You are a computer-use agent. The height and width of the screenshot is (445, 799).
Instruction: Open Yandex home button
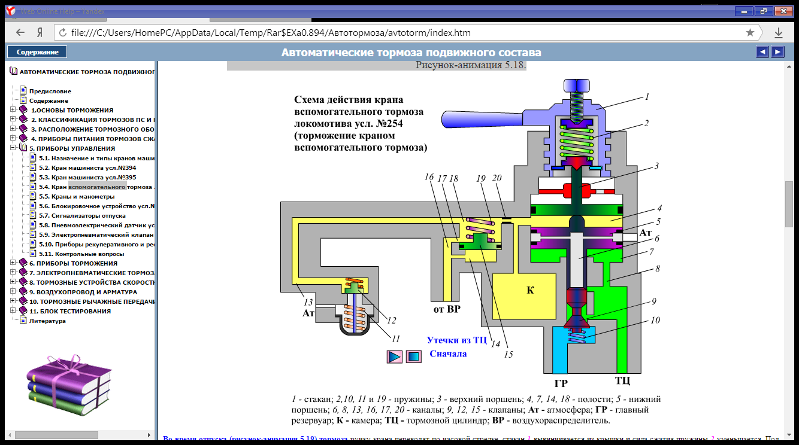[40, 32]
